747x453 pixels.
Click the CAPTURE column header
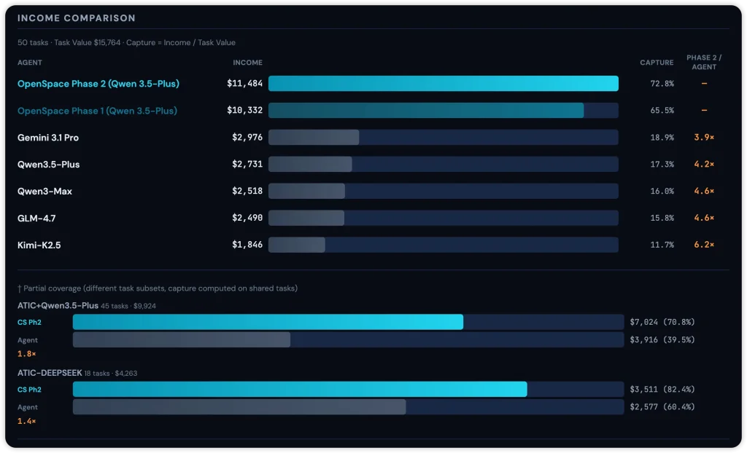[657, 63]
